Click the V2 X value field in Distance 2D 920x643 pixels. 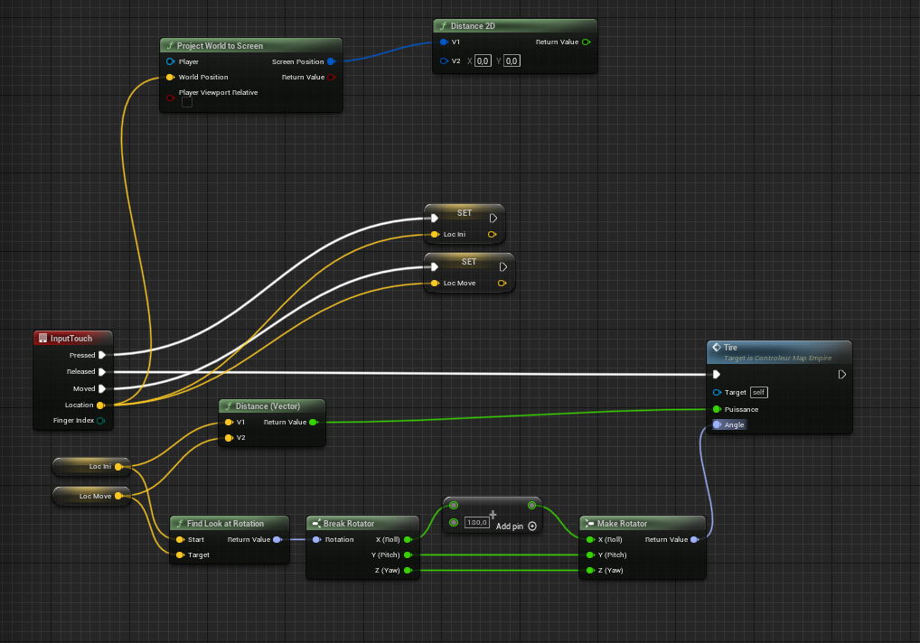pos(483,61)
